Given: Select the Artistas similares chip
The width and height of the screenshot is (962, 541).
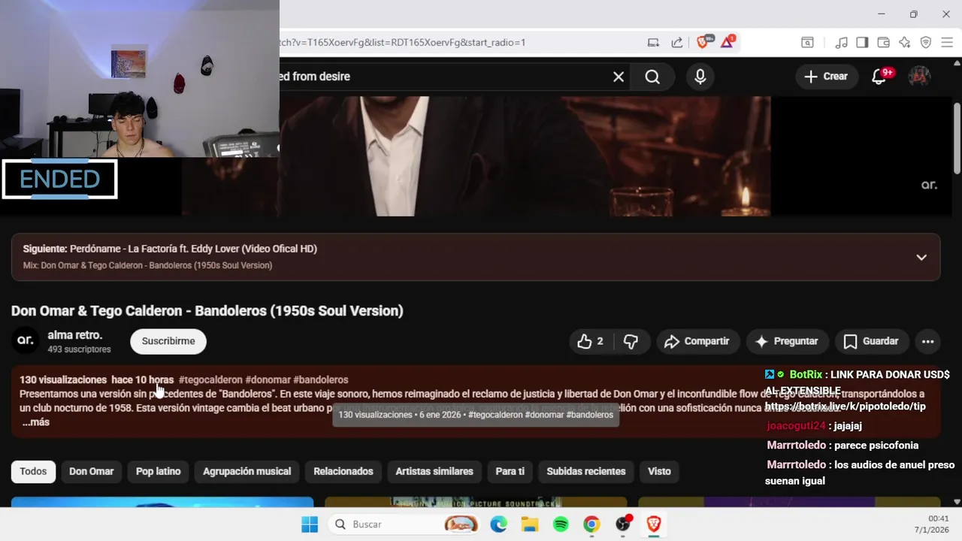Looking at the screenshot, I should click(434, 471).
